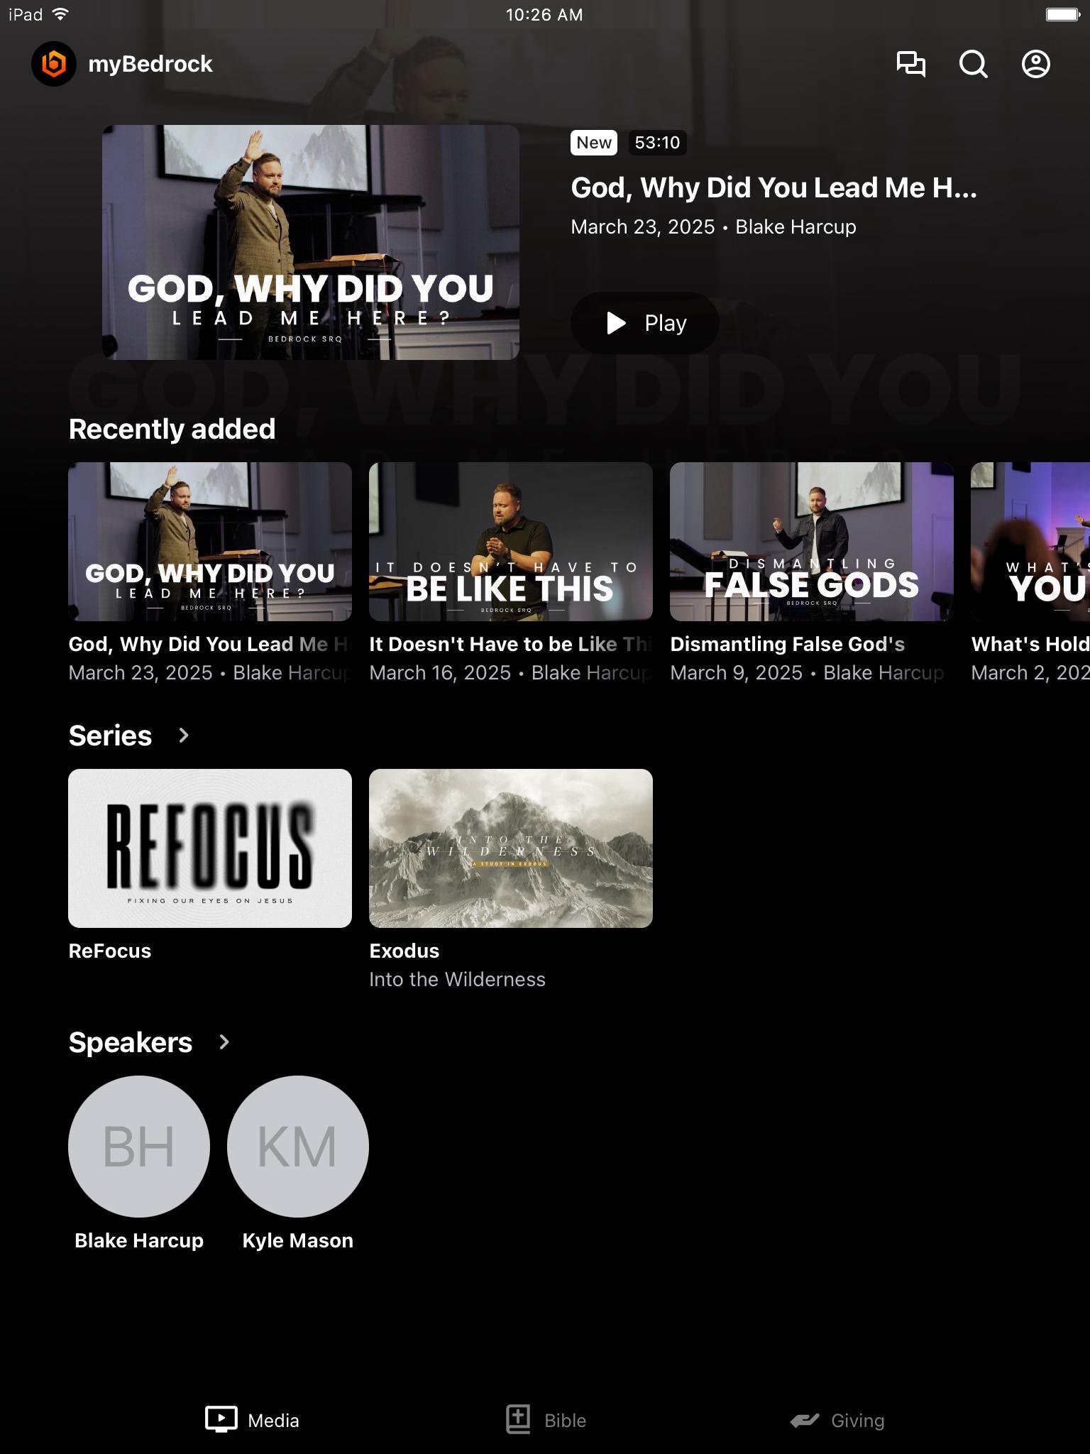The image size is (1090, 1454).
Task: Open the Series heading link
Action: [x=110, y=736]
